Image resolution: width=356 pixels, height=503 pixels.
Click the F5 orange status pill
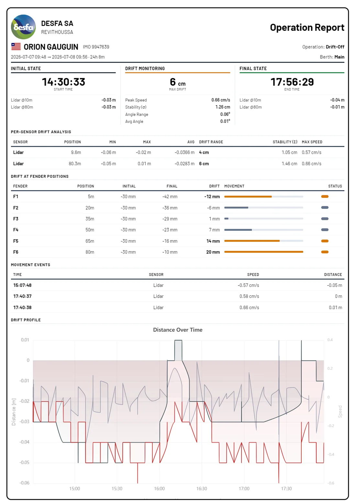(325, 241)
